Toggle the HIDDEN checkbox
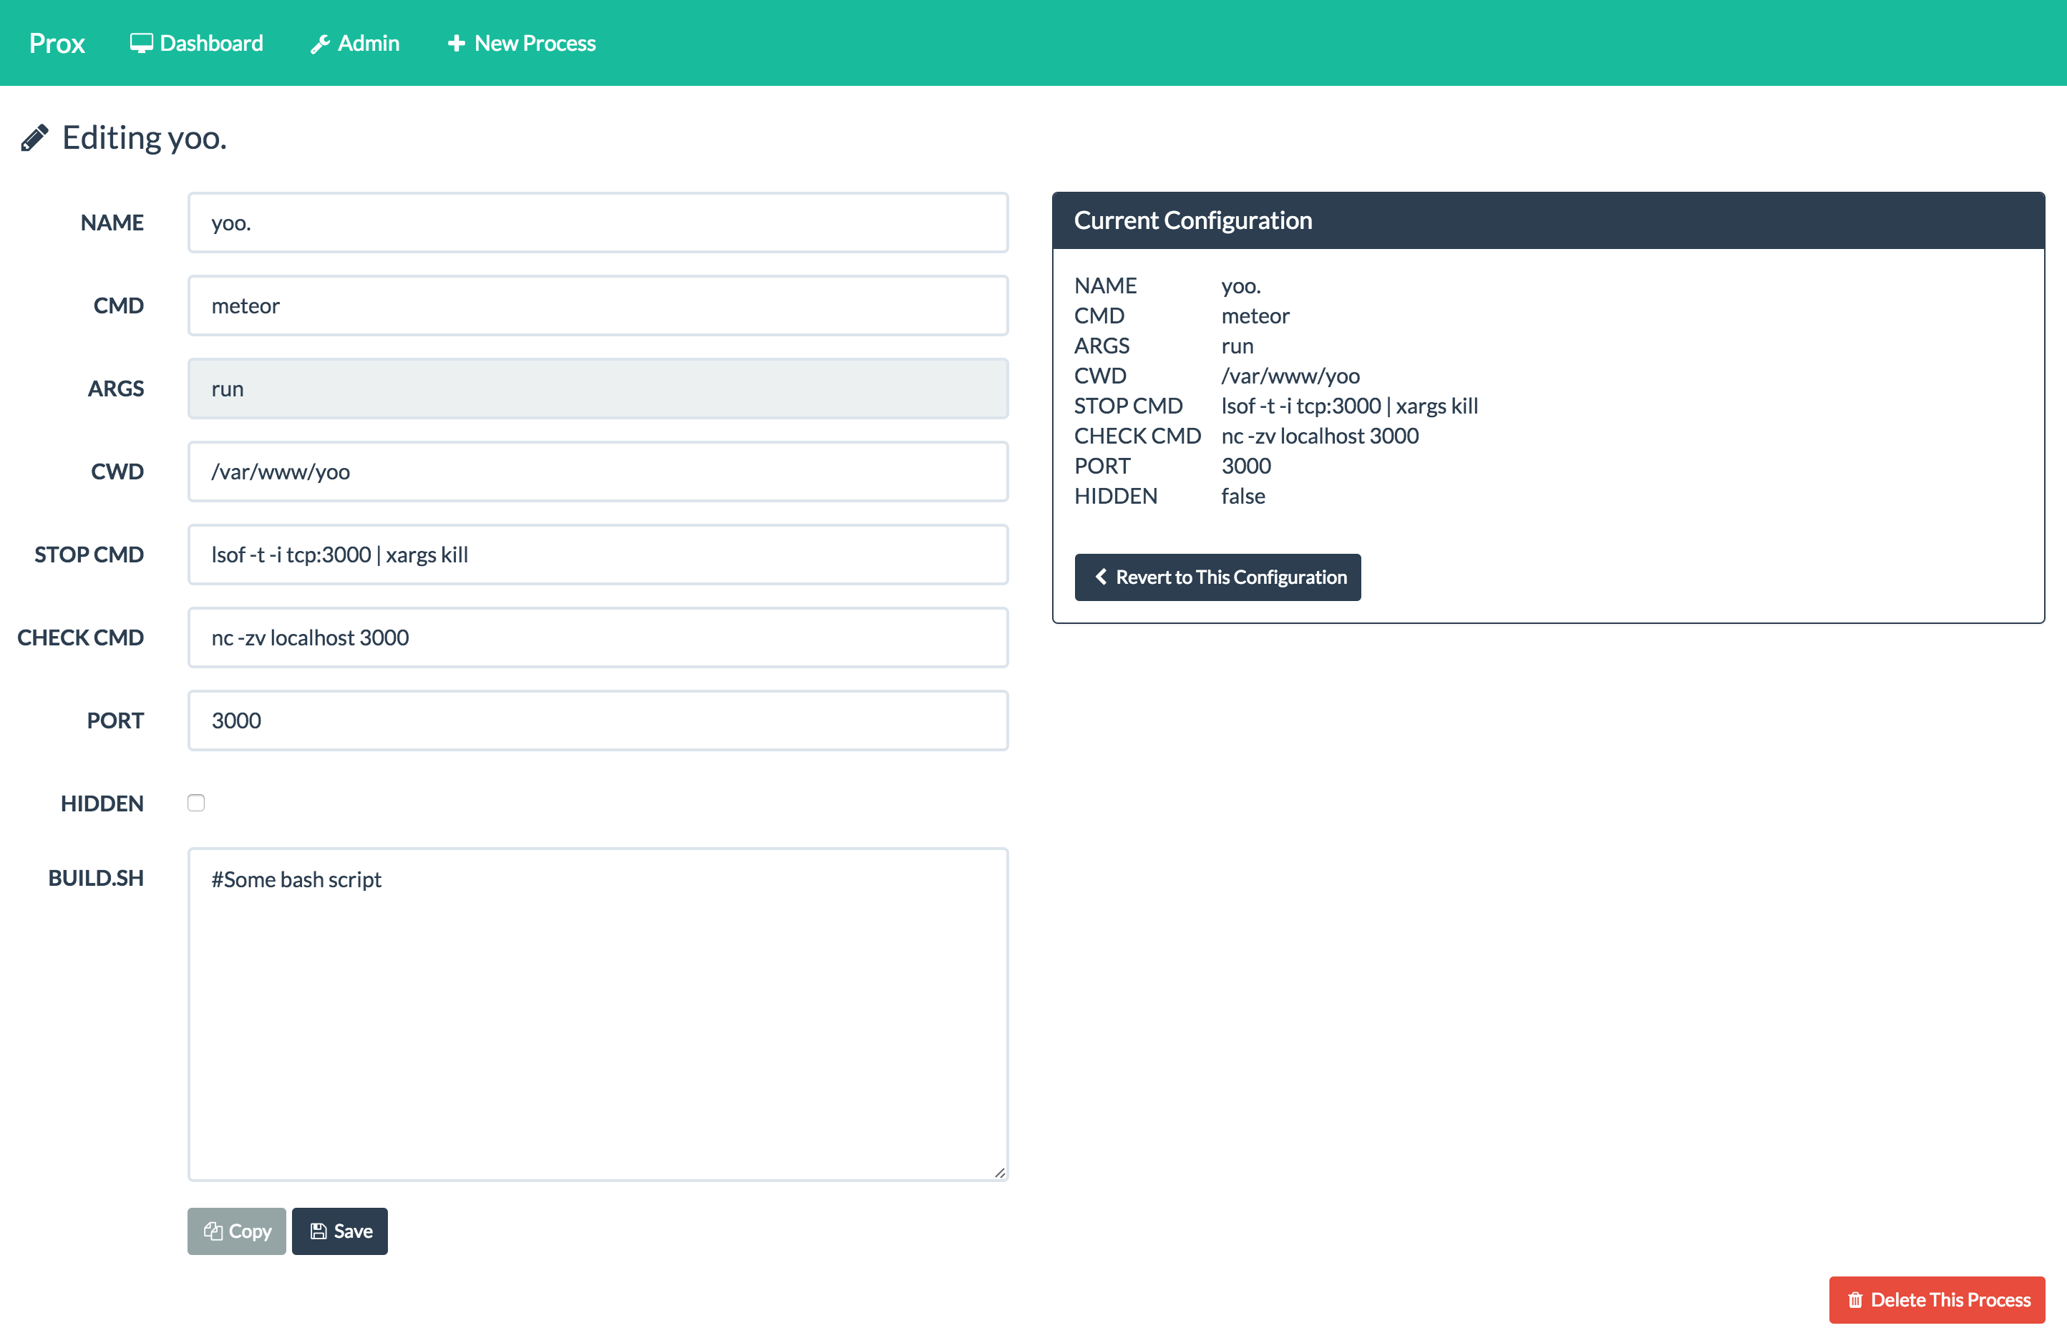This screenshot has height=1338, width=2067. tap(196, 802)
